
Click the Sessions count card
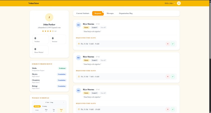(x=58, y=39)
